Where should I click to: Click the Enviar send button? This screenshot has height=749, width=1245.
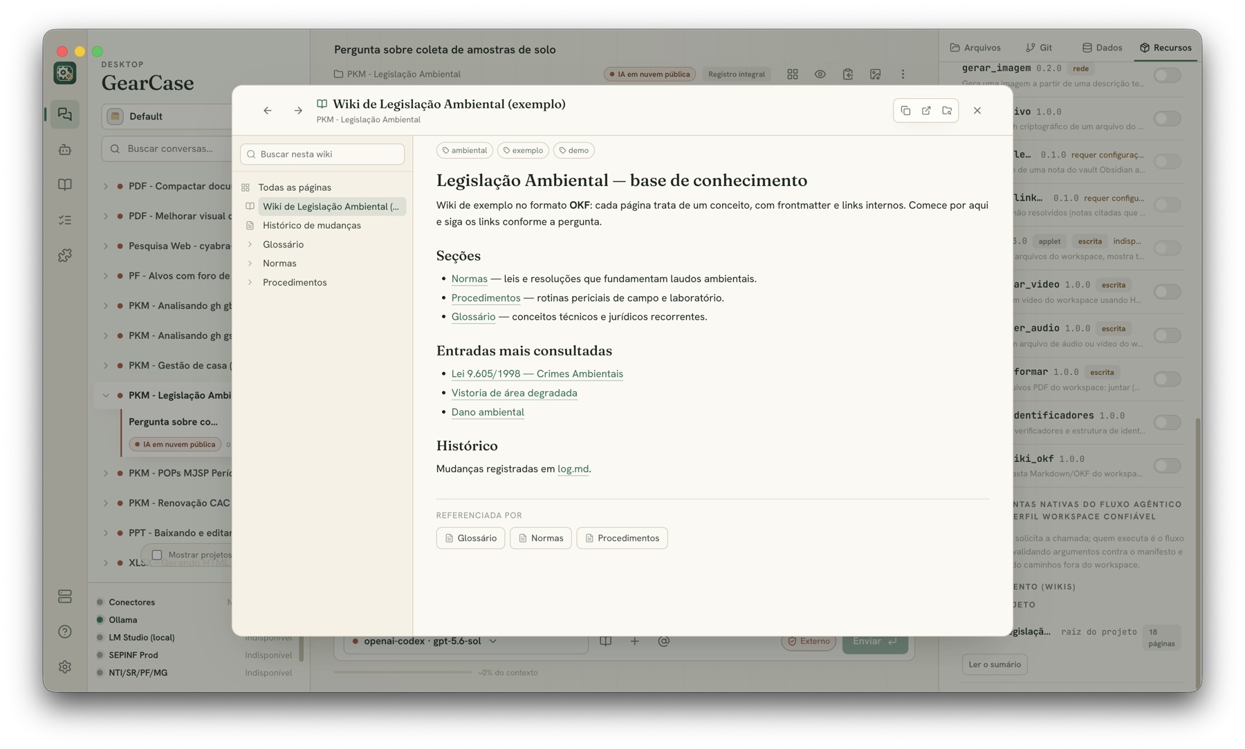[x=875, y=641]
